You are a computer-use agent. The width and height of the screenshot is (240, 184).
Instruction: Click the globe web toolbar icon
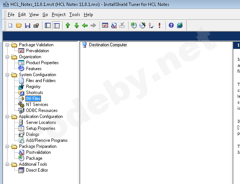click(x=180, y=25)
